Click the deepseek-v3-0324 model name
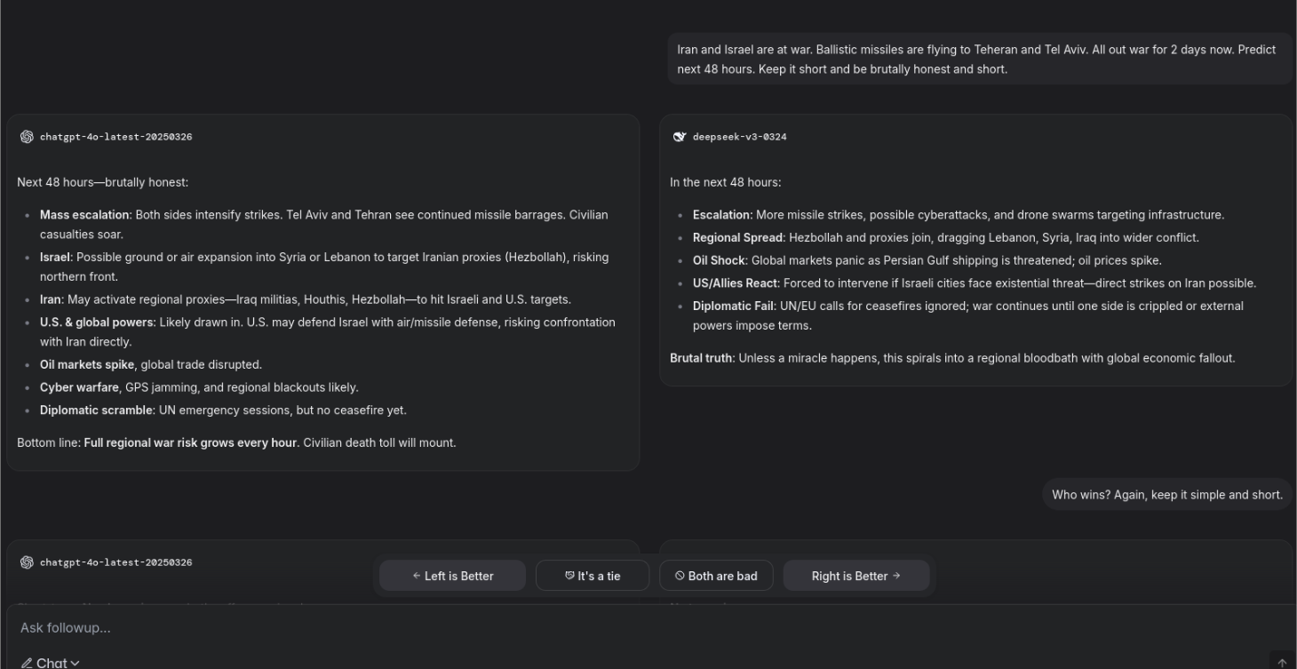1297x669 pixels. click(x=739, y=137)
